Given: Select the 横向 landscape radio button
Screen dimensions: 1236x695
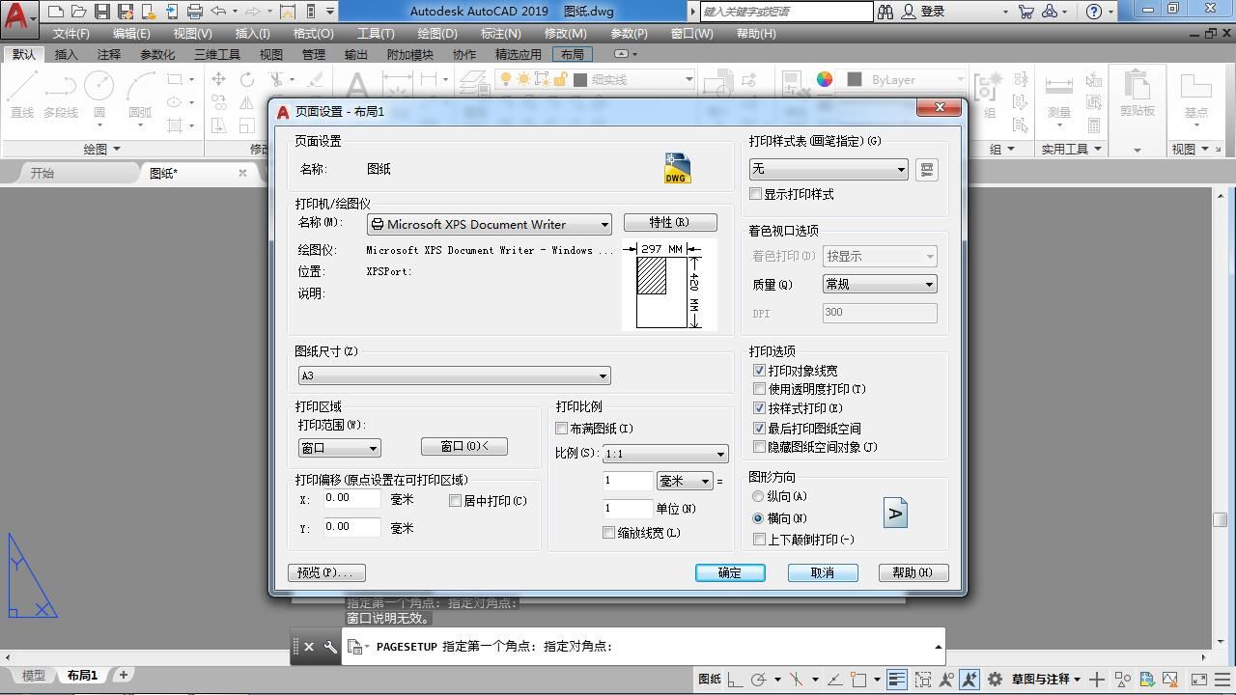Looking at the screenshot, I should [758, 518].
